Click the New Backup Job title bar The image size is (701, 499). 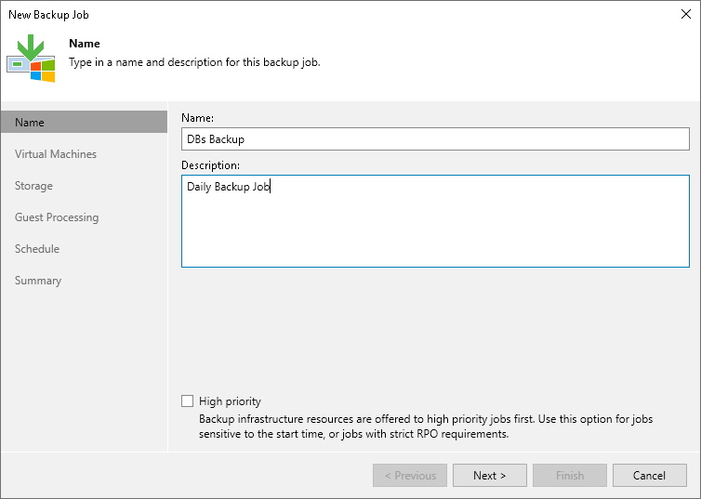point(279,15)
